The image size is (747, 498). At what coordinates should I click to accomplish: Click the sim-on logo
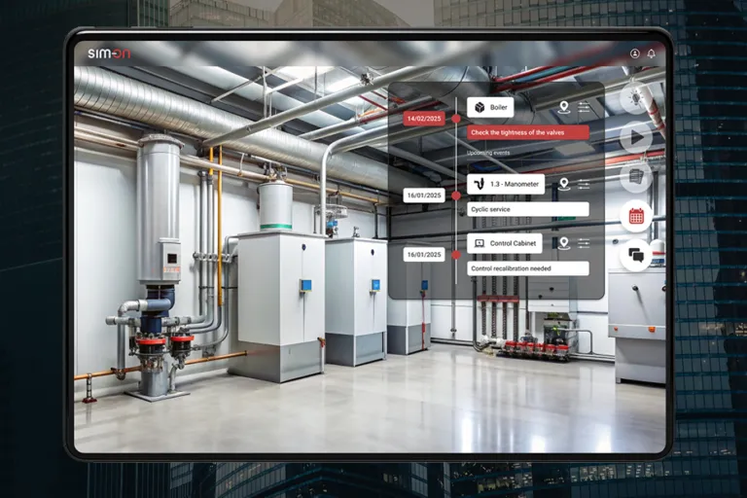tap(109, 53)
